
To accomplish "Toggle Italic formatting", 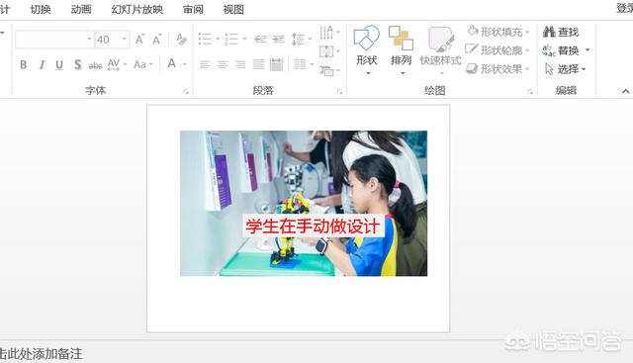I will coord(42,64).
